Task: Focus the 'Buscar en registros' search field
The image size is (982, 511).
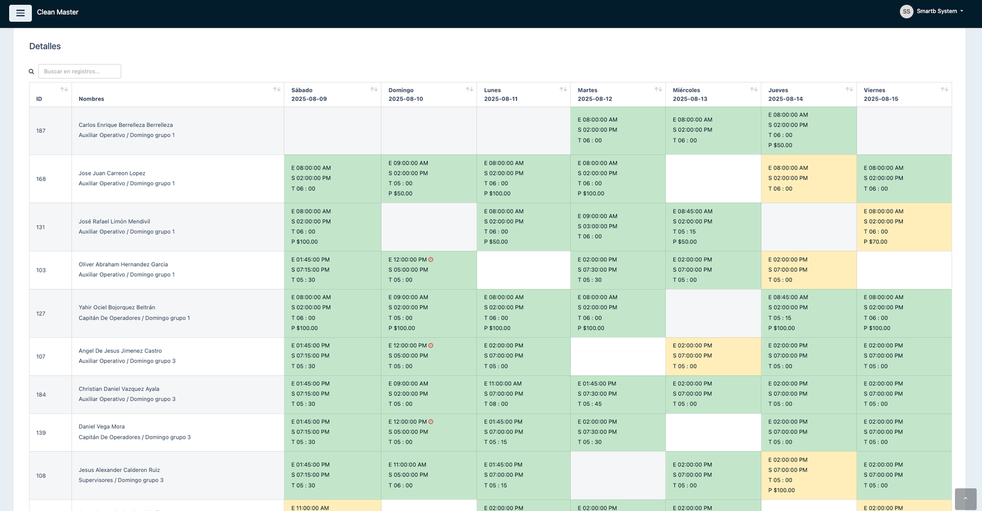Action: 79,72
